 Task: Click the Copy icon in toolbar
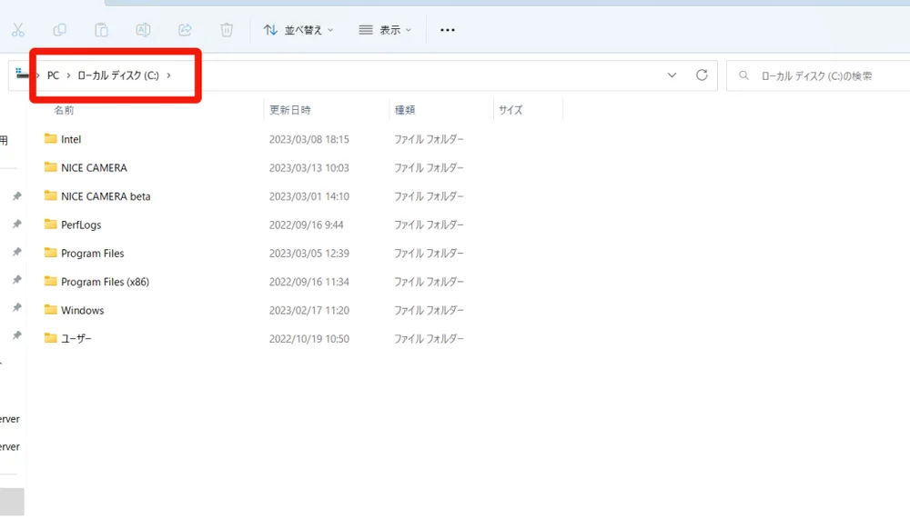(59, 30)
